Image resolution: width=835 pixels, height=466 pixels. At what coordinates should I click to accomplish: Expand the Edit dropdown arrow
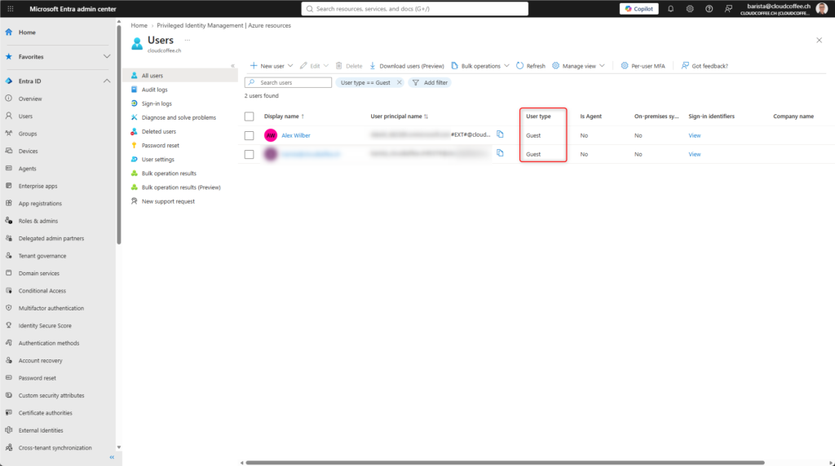(x=326, y=66)
